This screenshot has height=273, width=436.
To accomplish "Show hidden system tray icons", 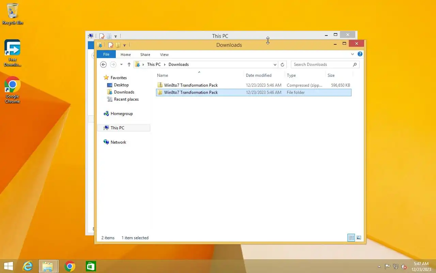I will (x=379, y=267).
